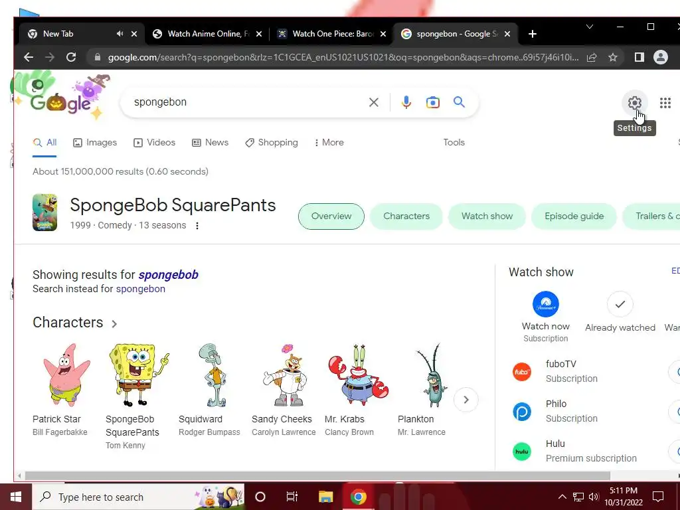Expand the More search filters menu
Screen dimensions: 680x510
pos(329,142)
